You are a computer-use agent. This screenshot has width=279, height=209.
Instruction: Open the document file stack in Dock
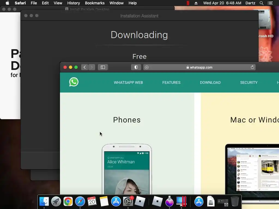(x=211, y=201)
